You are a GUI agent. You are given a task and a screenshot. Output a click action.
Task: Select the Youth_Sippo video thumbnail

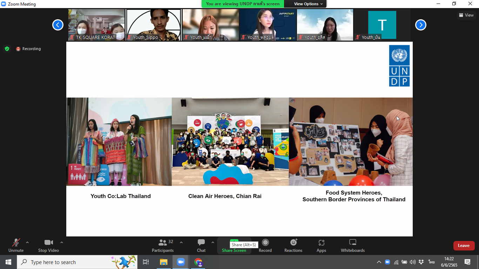click(x=154, y=25)
